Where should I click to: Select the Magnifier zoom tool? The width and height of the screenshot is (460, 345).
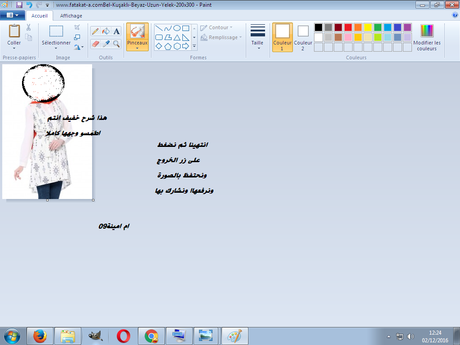tap(117, 44)
